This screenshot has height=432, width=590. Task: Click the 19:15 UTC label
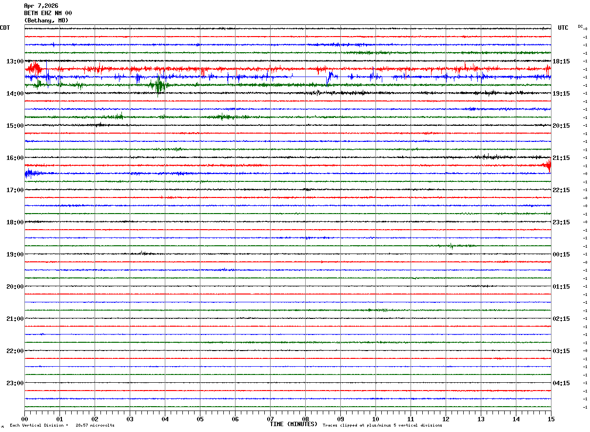click(561, 94)
